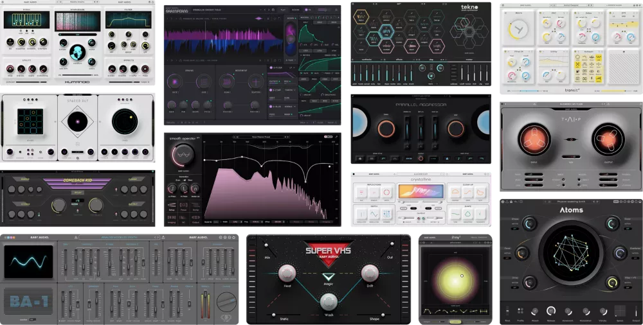Select the first compression curve icon in IHNY-2
643x325 pixels.
[427, 312]
